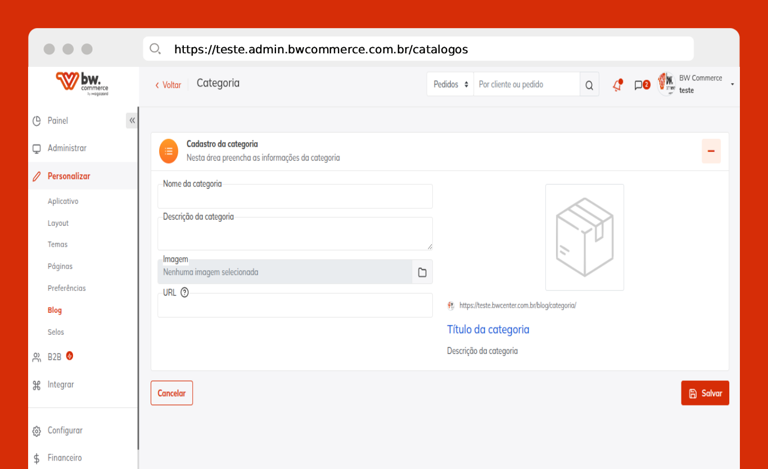Open Painel in the sidebar
Viewport: 768px width, 469px height.
(57, 121)
